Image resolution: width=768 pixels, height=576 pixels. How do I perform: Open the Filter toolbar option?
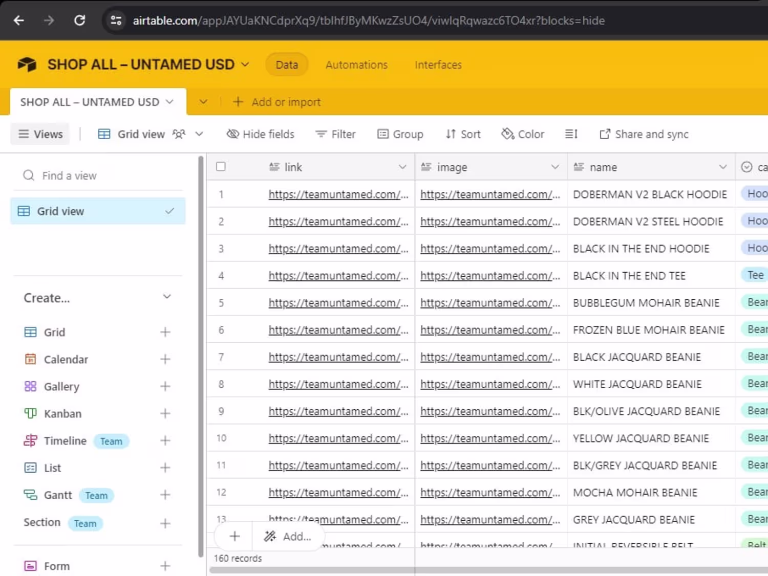click(x=335, y=134)
